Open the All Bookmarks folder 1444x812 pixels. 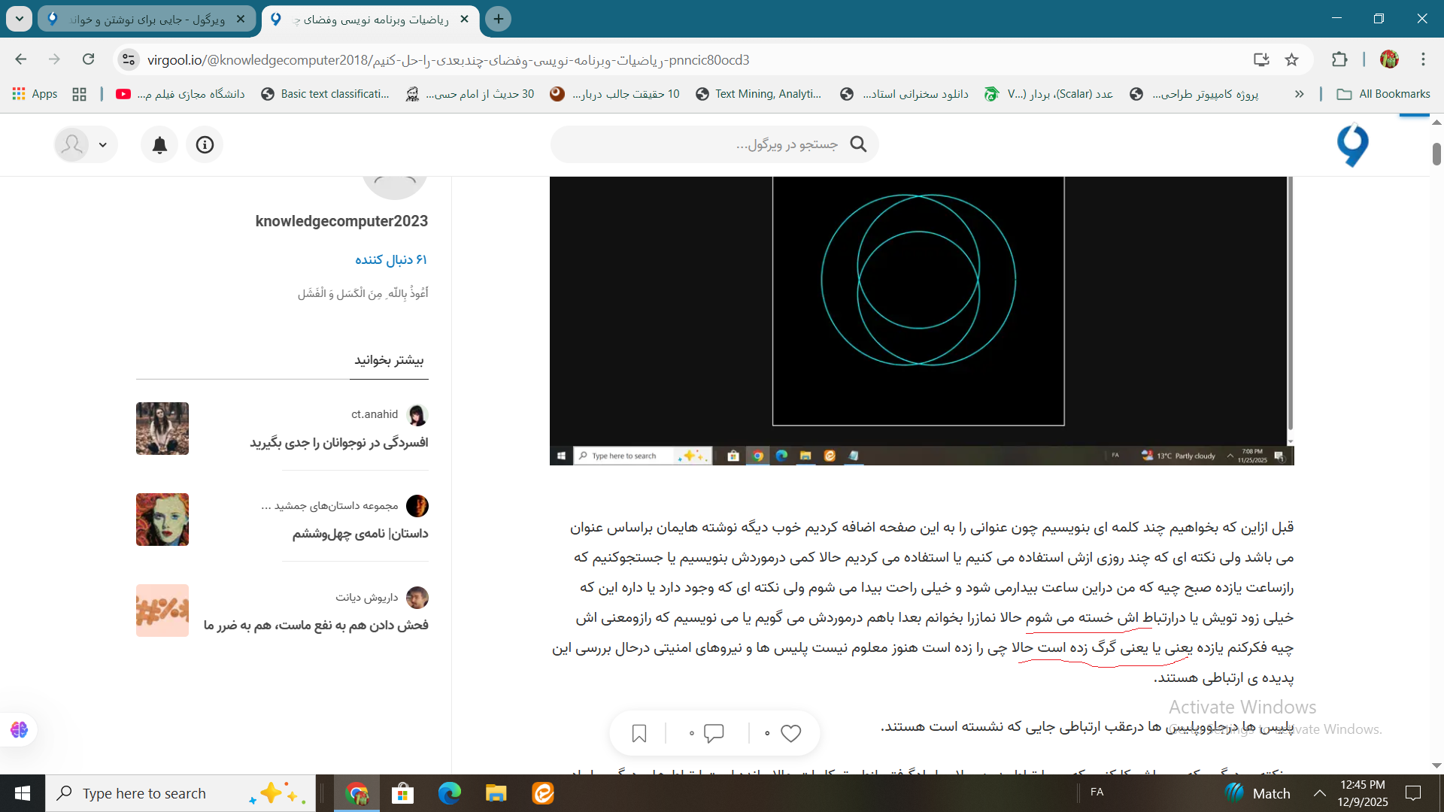(1384, 94)
